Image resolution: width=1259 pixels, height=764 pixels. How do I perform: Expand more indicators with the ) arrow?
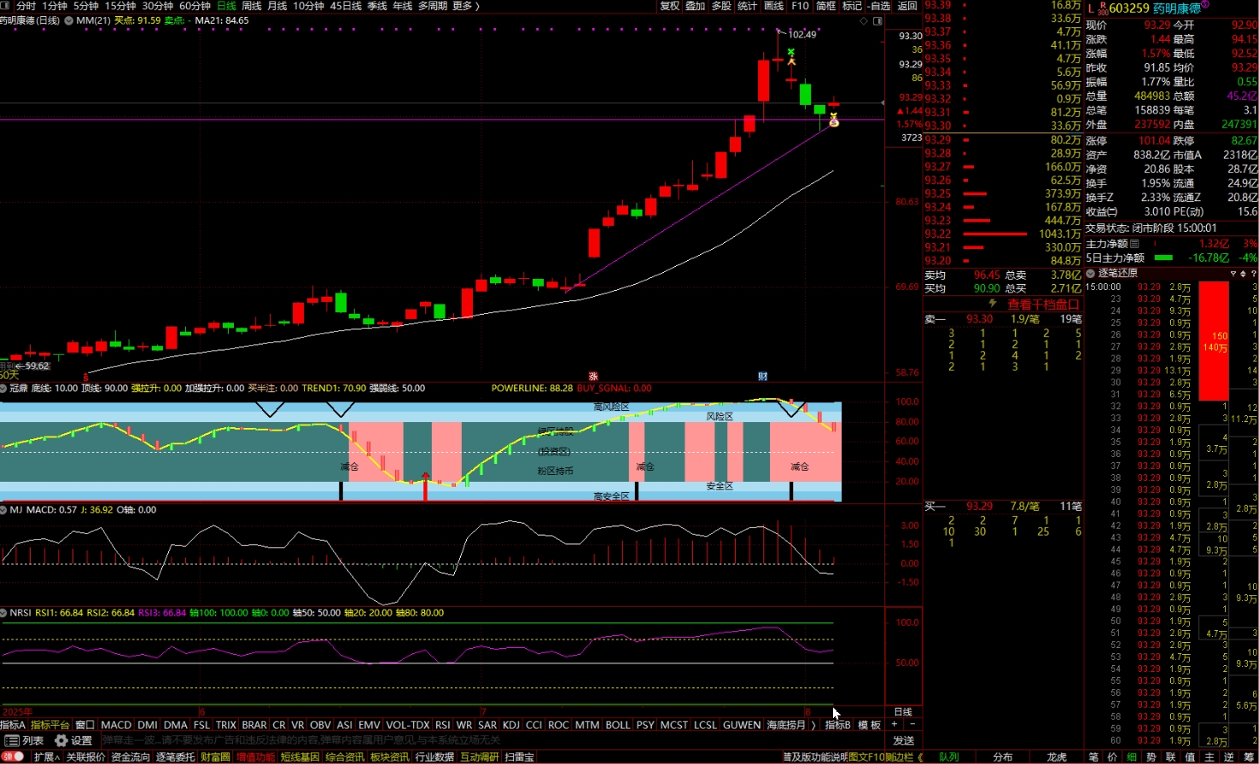(x=813, y=725)
